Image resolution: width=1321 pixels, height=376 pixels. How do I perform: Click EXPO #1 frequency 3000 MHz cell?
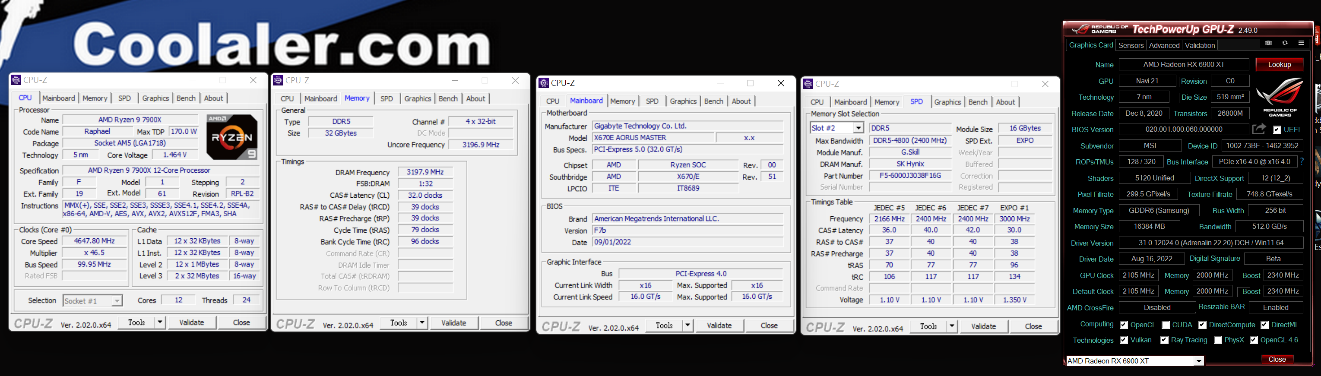pyautogui.click(x=1014, y=219)
